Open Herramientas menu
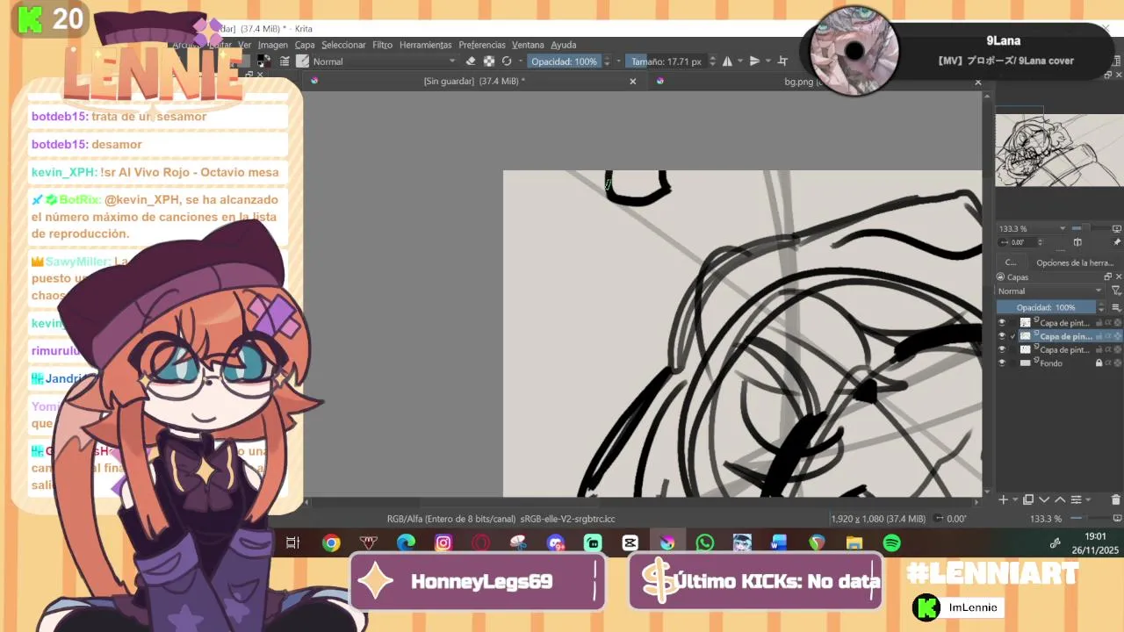This screenshot has height=632, width=1124. click(x=425, y=45)
